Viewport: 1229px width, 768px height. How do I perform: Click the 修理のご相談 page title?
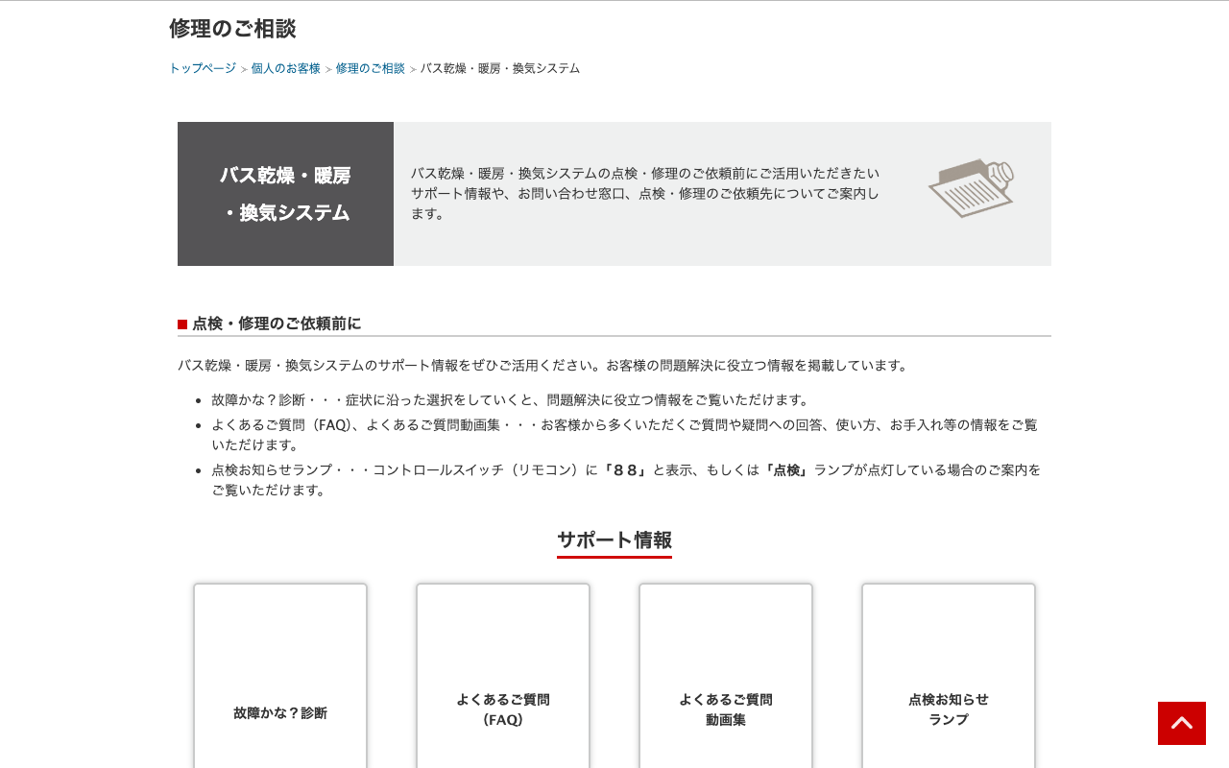point(232,29)
